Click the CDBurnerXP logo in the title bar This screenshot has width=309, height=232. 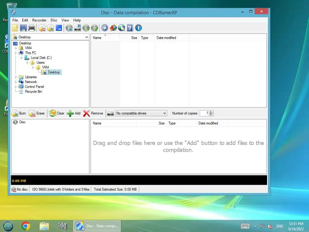tap(13, 12)
